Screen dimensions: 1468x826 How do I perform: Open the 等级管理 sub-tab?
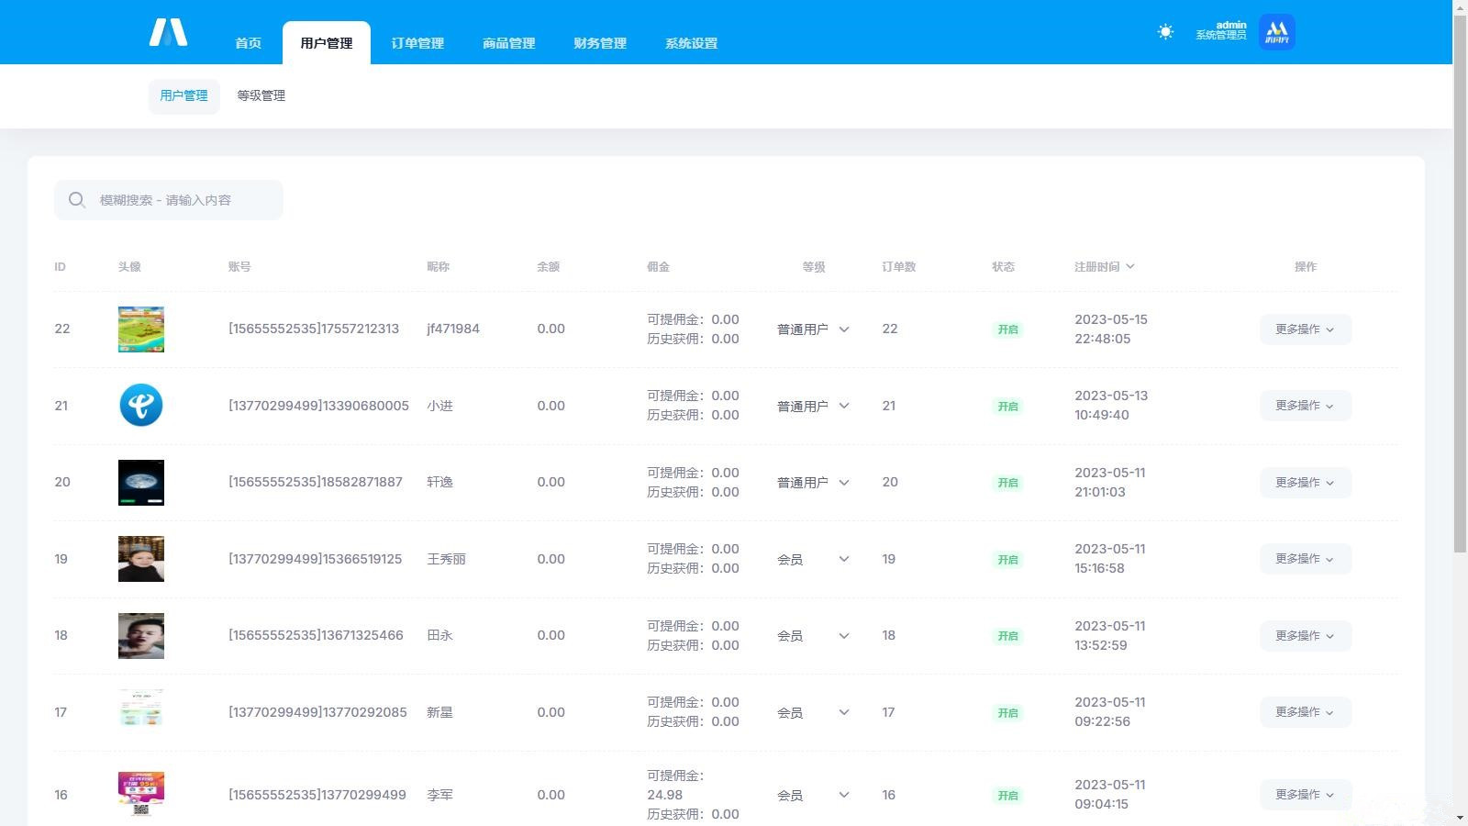(261, 95)
